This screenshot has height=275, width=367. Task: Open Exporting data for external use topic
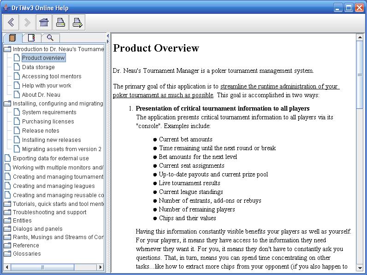pyautogui.click(x=51, y=158)
